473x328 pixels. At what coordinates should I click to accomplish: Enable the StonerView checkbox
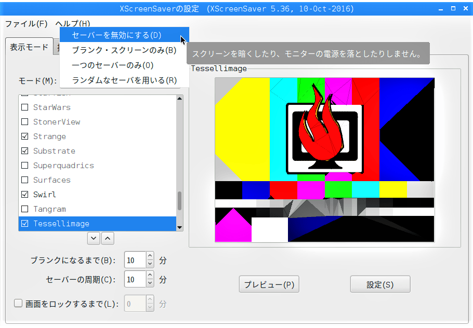[25, 121]
